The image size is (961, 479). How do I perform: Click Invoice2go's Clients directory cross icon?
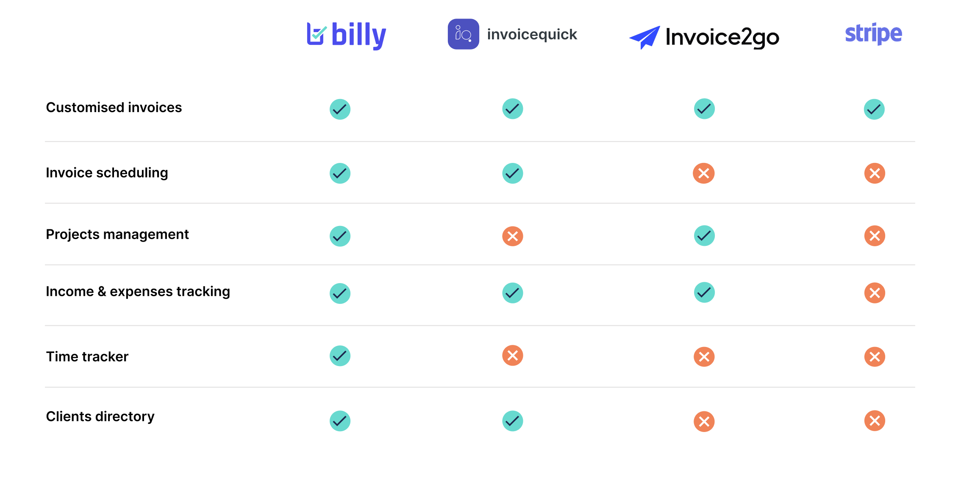[x=704, y=421]
